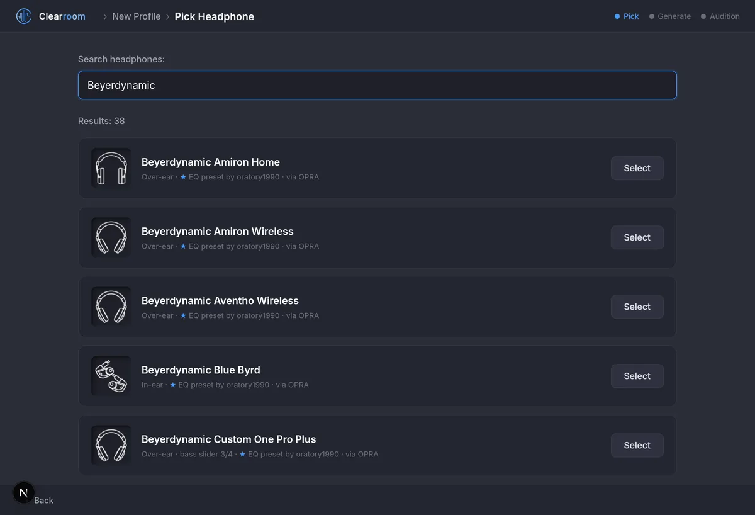This screenshot has width=755, height=515.
Task: Select Beyerdynamic Amiron Wireless
Action: pos(637,237)
